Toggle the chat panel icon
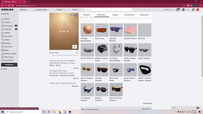203x114 pixels. coord(198,108)
